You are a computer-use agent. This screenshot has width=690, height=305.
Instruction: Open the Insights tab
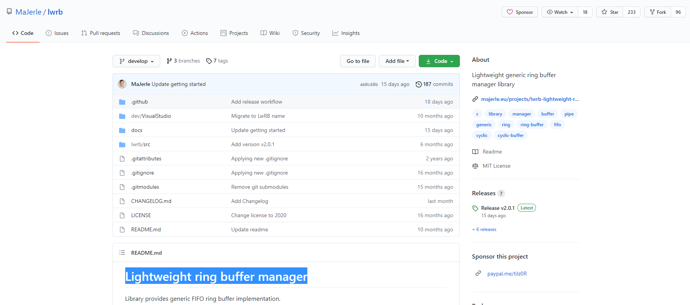346,33
